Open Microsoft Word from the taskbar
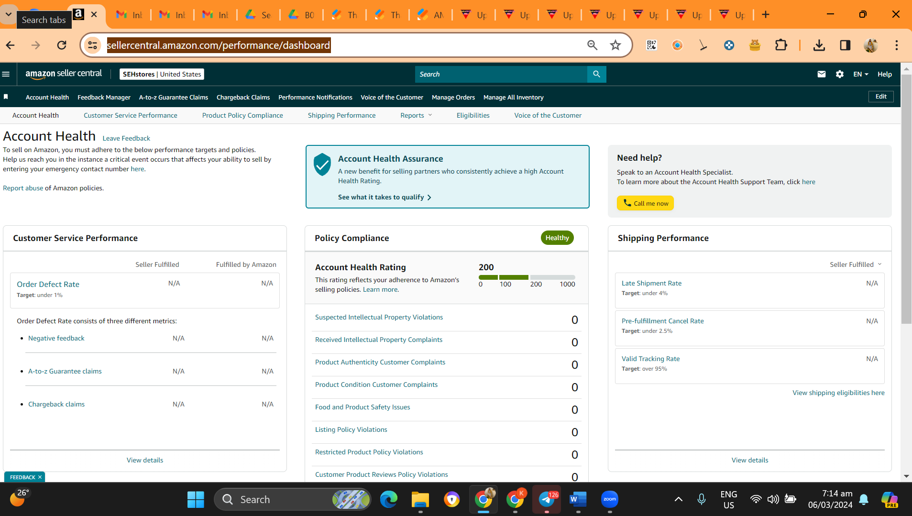Screen dimensions: 912x516 pyautogui.click(x=578, y=500)
